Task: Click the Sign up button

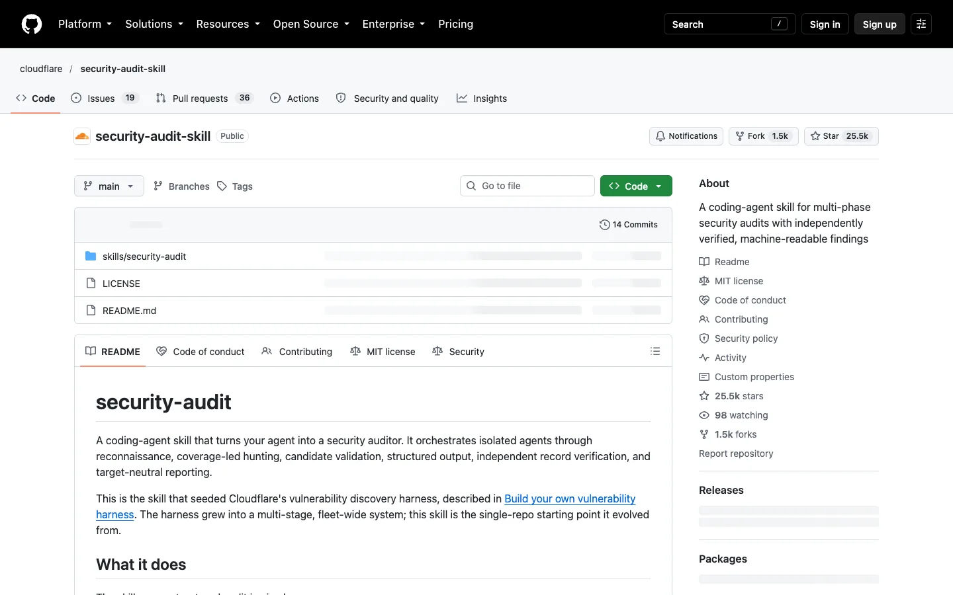Action: click(x=880, y=24)
